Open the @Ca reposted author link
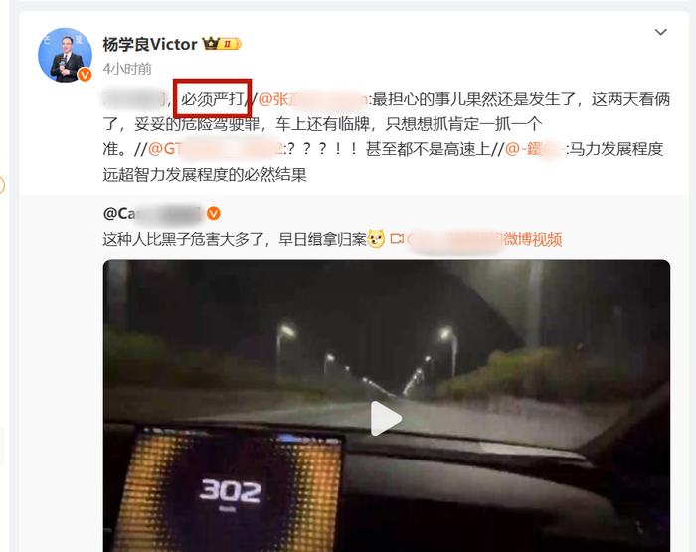This screenshot has height=552, width=696. (152, 214)
